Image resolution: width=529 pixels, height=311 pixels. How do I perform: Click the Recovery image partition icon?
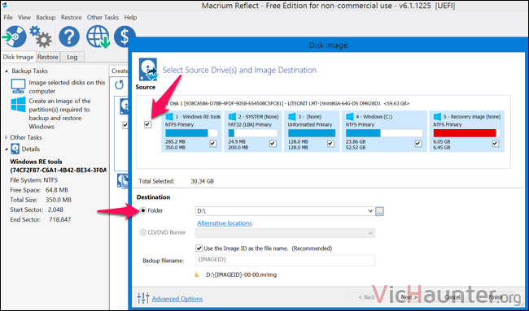point(437,116)
